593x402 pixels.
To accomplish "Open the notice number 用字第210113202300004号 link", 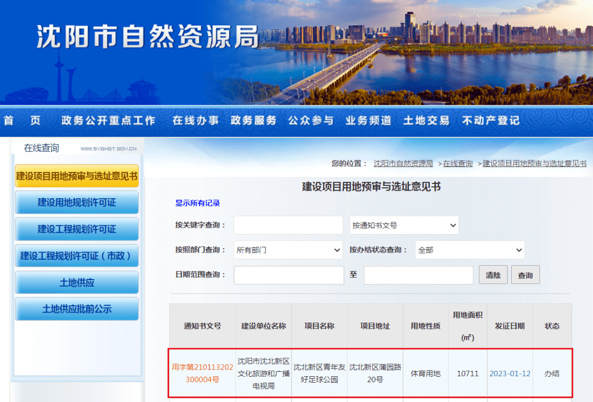I will [x=202, y=373].
